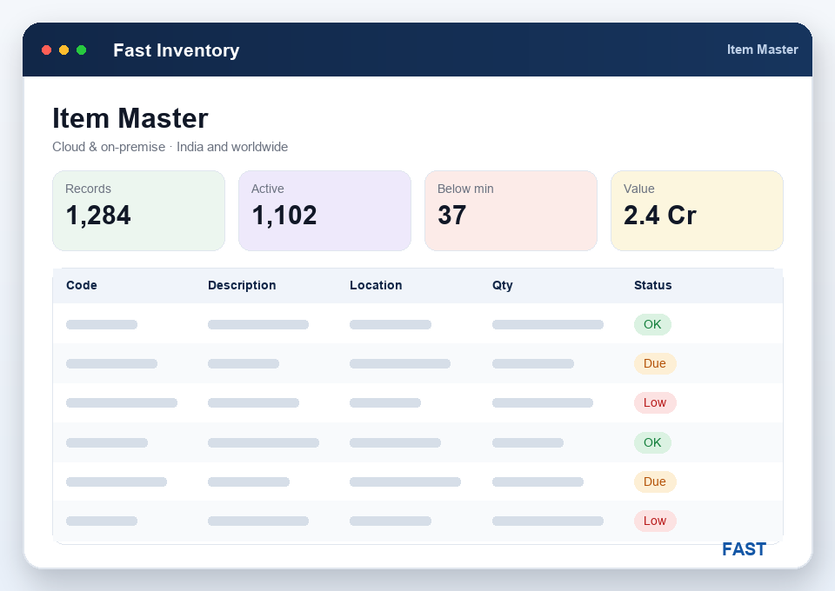Select the Active items card
This screenshot has height=591, width=835.
click(324, 210)
